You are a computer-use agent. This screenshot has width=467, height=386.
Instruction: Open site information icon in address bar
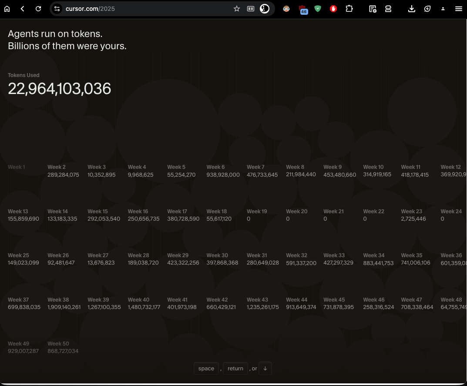point(57,9)
